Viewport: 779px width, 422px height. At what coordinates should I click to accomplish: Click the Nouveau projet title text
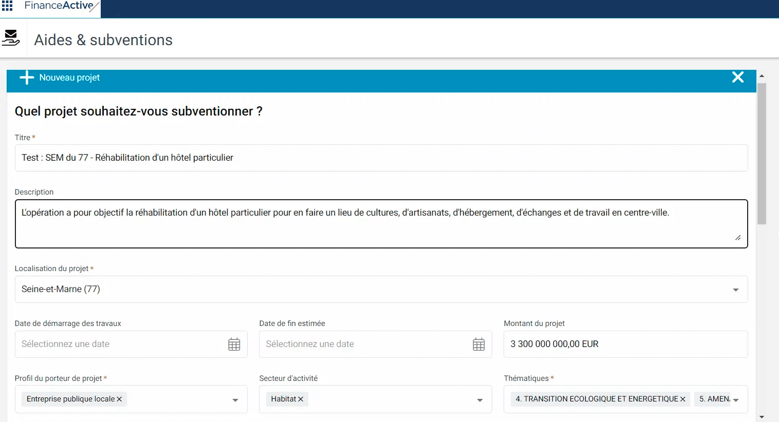pos(69,78)
